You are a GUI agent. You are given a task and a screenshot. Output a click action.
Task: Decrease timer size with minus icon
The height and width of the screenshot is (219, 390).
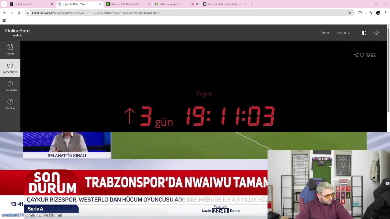[x=362, y=55]
